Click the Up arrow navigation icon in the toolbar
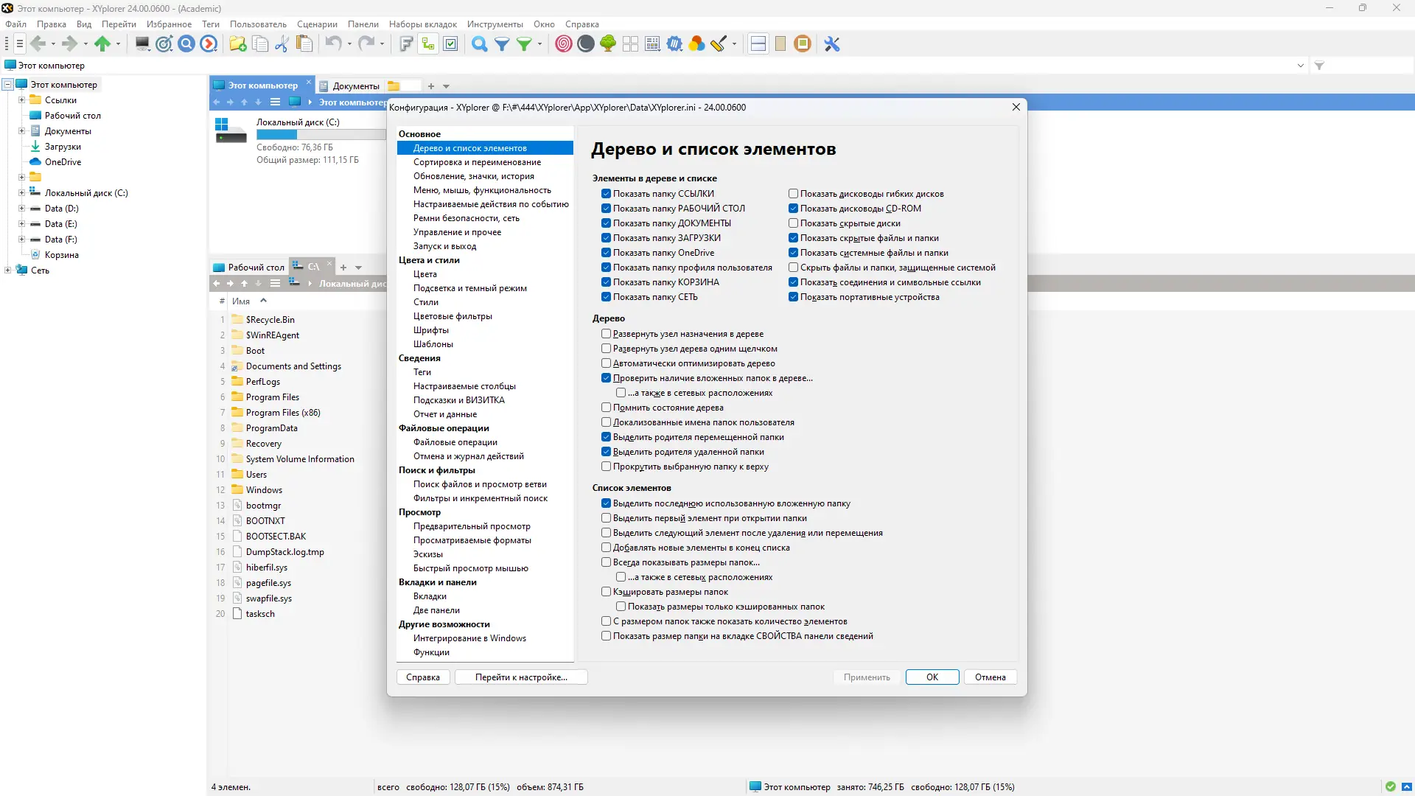Screen dimensions: 1415x796 tap(104, 44)
